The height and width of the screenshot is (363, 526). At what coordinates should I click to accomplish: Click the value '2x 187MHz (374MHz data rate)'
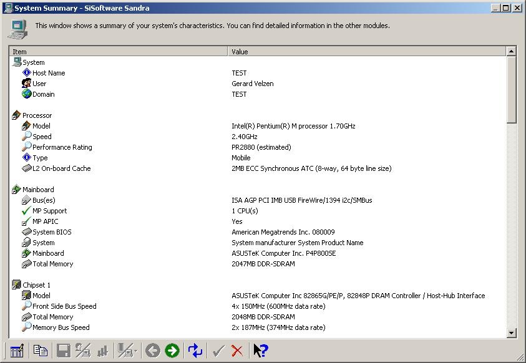pyautogui.click(x=278, y=327)
